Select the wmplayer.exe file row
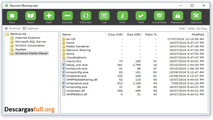This screenshot has height=120, width=213. coord(76,76)
